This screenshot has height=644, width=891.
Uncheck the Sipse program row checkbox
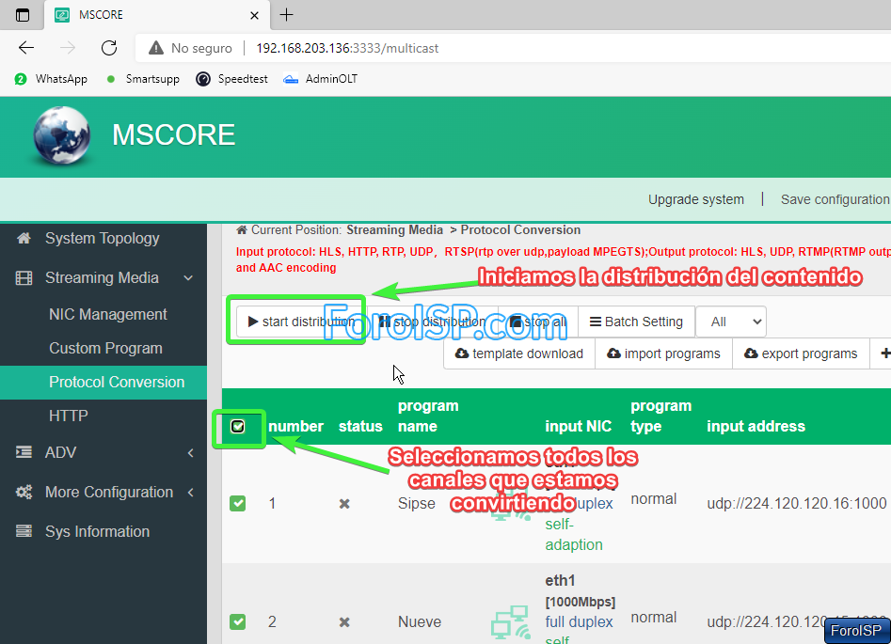pos(238,504)
